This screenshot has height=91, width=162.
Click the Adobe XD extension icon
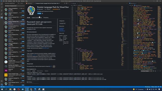point(6,71)
